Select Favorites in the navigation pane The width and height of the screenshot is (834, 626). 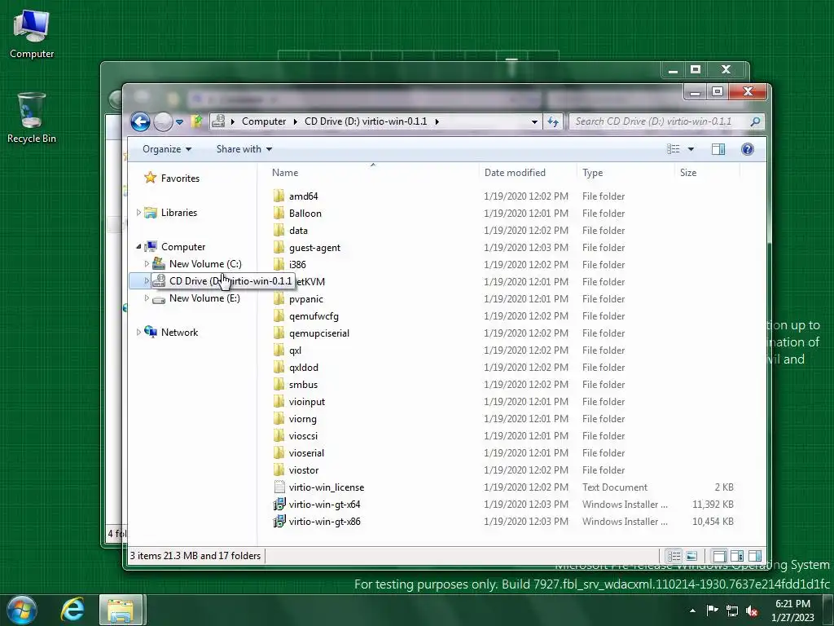pyautogui.click(x=180, y=179)
